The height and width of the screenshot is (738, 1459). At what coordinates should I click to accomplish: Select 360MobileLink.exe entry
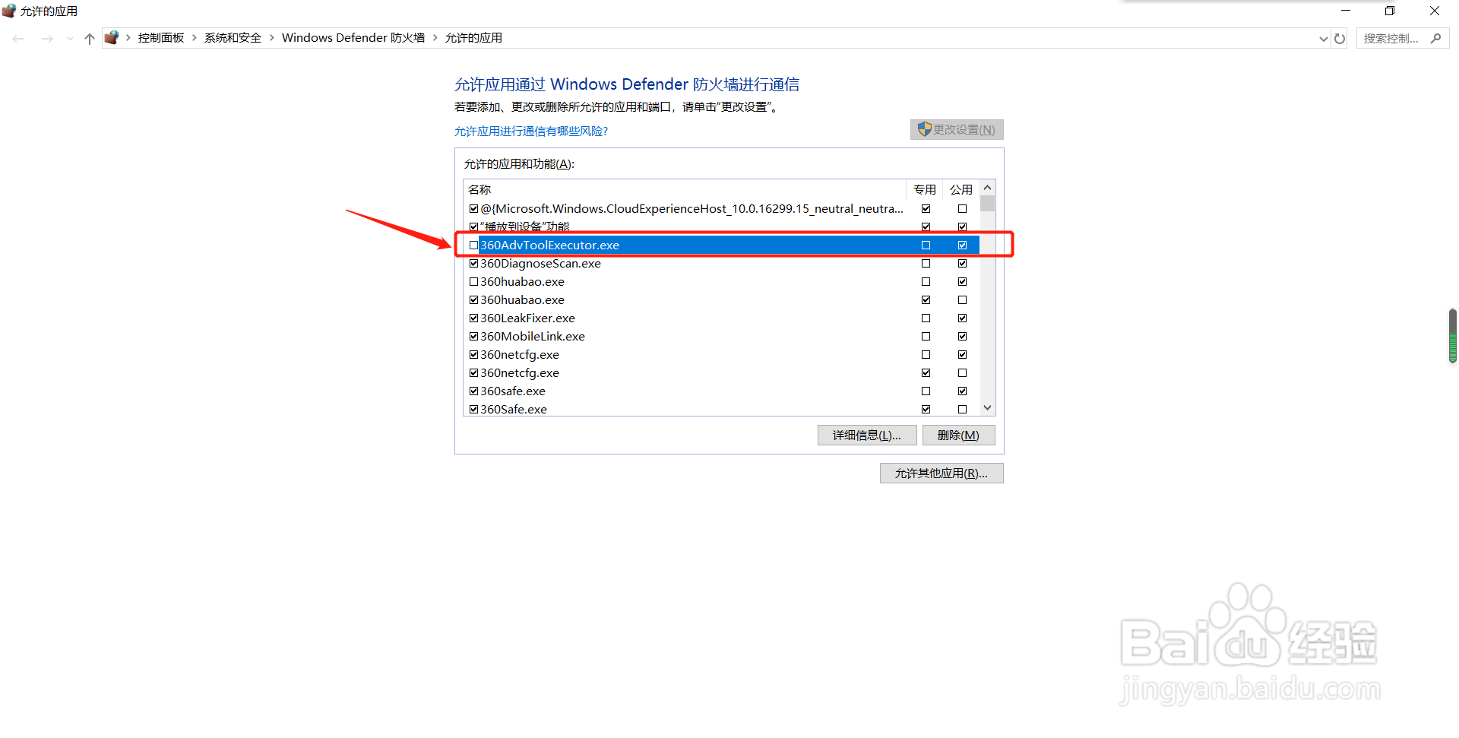533,337
